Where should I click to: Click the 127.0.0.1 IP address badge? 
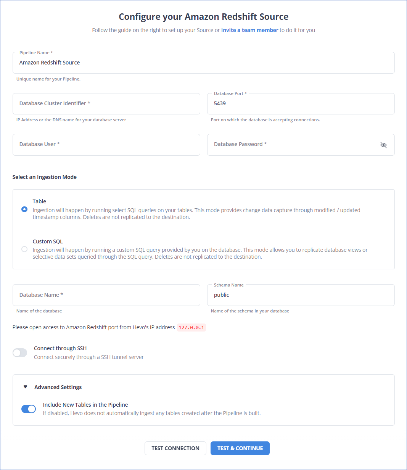click(x=191, y=327)
